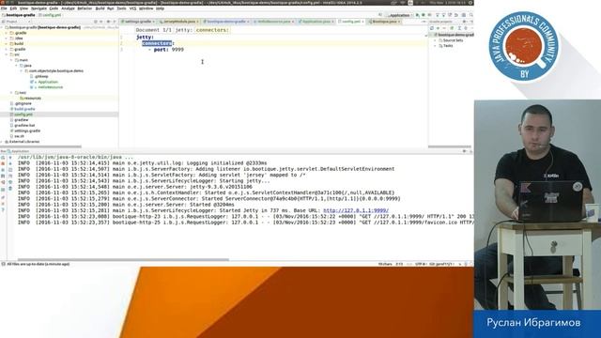Viewport: 601px width, 338px height.
Task: Collapse all in the Project panel header
Action: [x=101, y=22]
